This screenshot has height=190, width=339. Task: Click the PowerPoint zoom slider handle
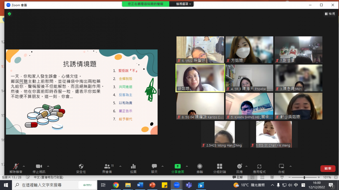304,177
